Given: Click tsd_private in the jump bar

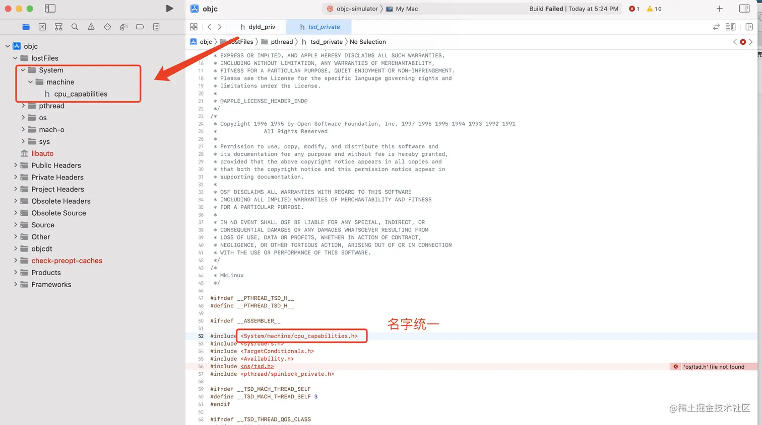Looking at the screenshot, I should pos(322,42).
